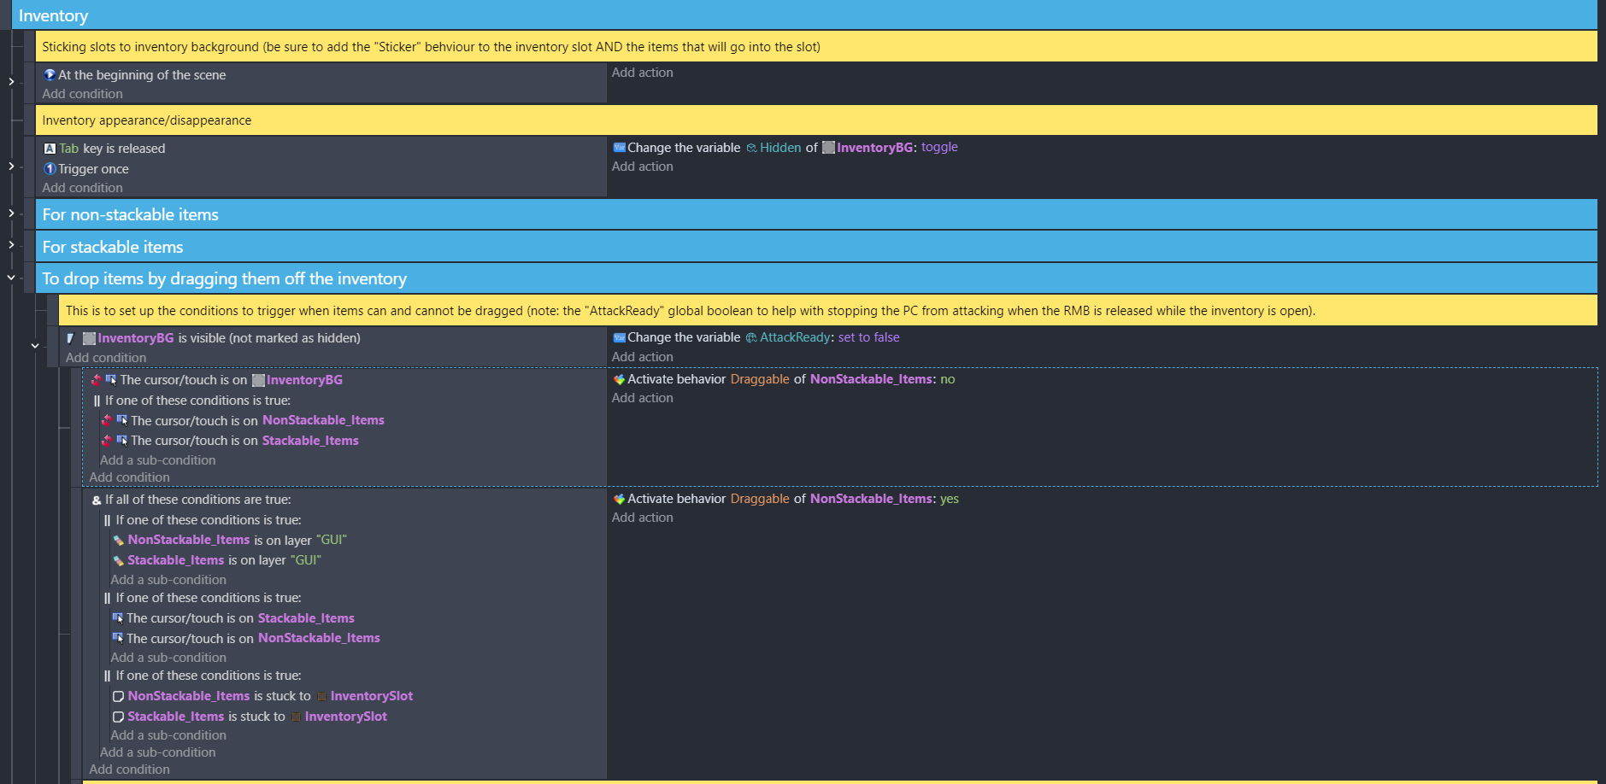Click the Tab key parameter text
This screenshot has height=784, width=1606.
point(69,149)
